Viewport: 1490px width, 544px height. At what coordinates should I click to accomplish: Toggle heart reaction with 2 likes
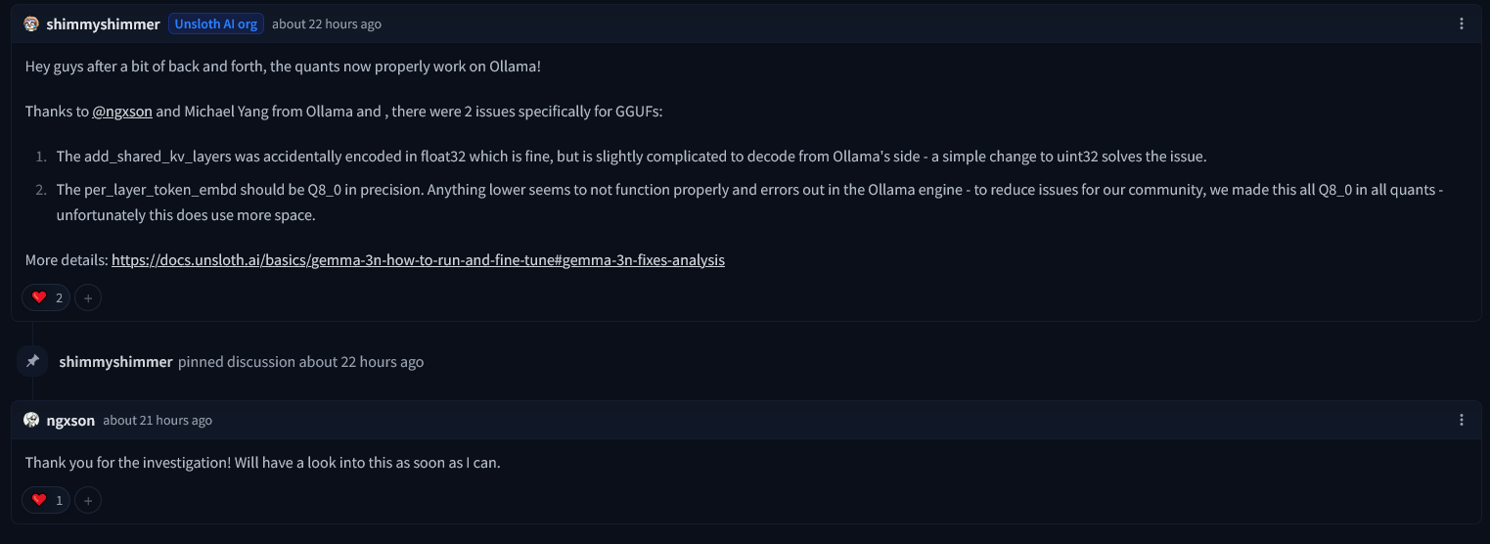tap(47, 297)
